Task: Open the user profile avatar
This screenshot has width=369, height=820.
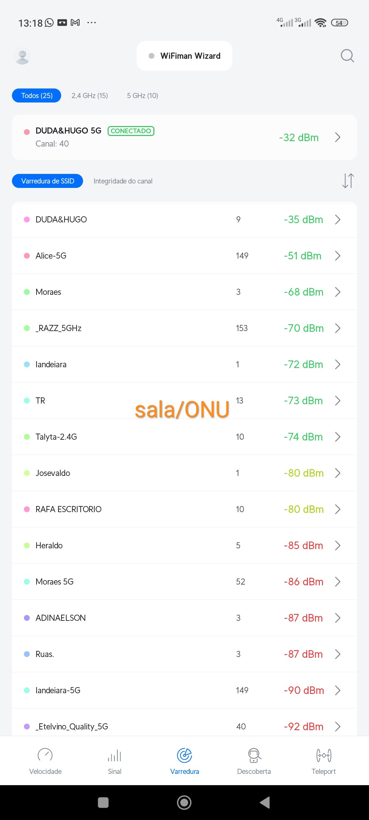Action: 23,56
